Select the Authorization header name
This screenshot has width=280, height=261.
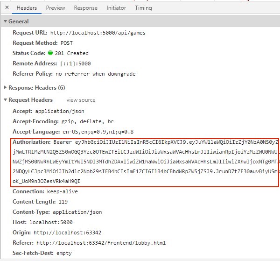pos(32,142)
